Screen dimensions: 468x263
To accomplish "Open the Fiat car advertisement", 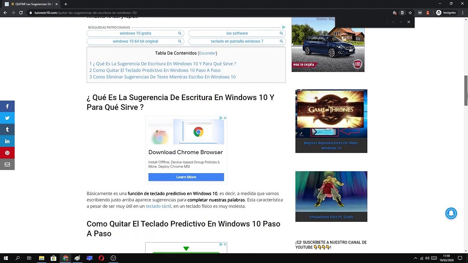I will (328, 45).
